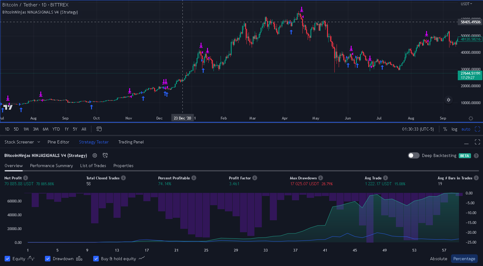Set range to 6M

tap(46, 129)
